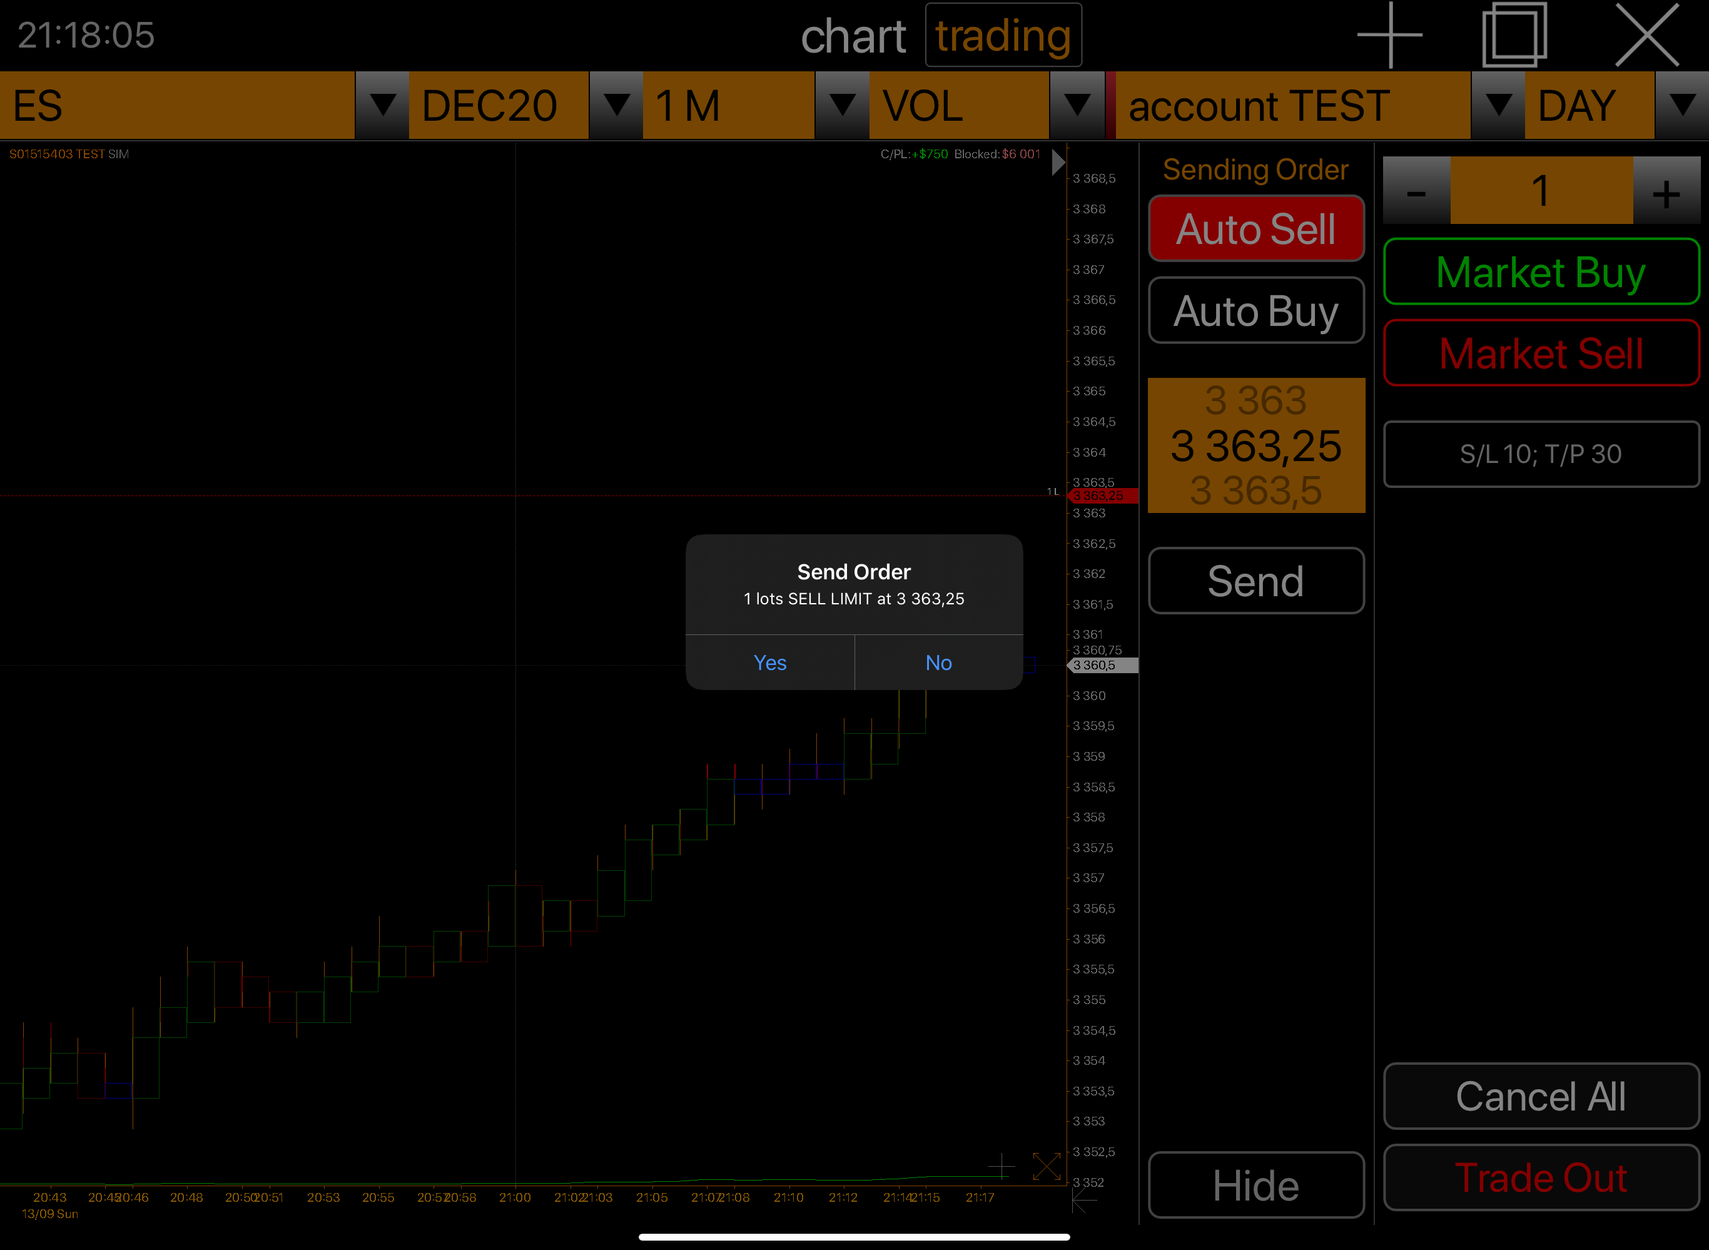The image size is (1709, 1250).
Task: Select 3 363,5 in the price picker
Action: [1255, 491]
